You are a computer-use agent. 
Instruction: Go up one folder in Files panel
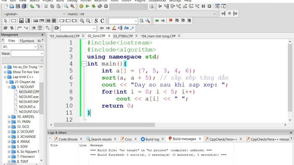(41, 47)
